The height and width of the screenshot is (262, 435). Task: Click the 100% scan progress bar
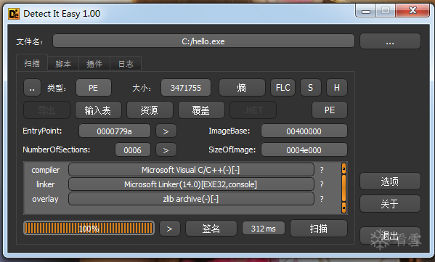tap(89, 228)
